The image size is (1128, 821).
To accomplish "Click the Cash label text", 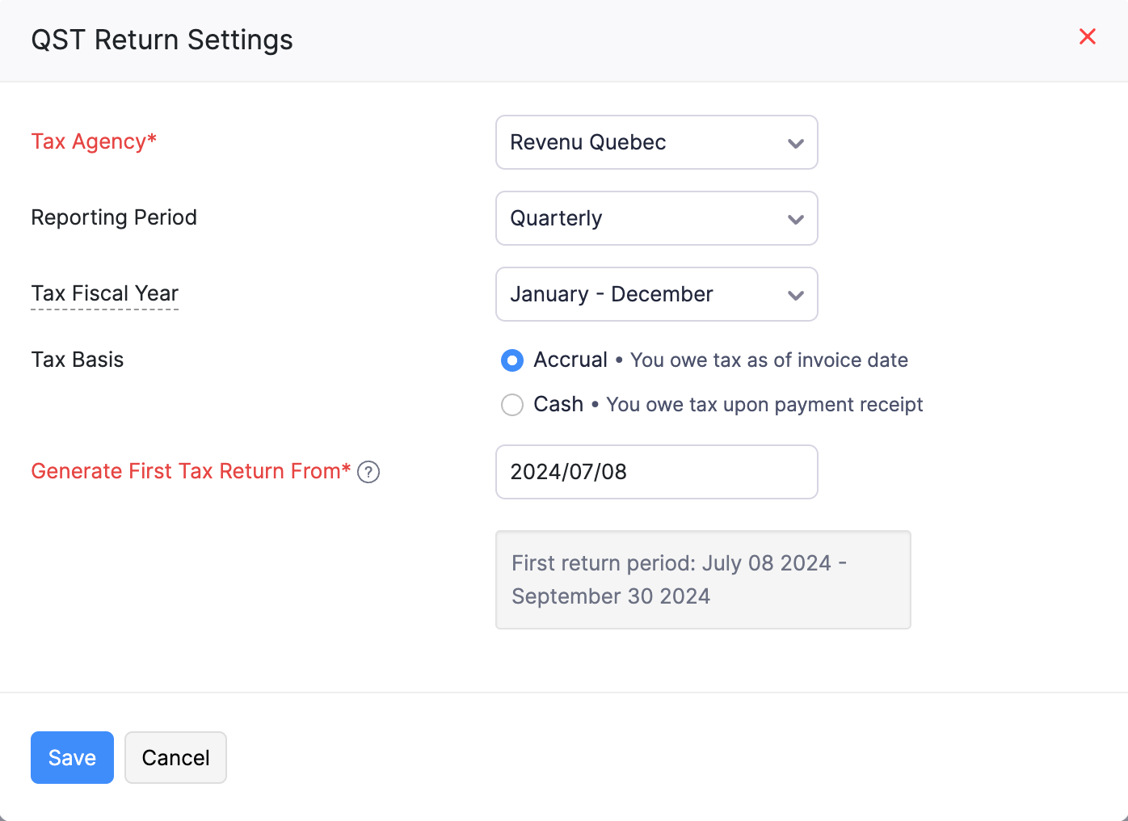I will [x=558, y=404].
